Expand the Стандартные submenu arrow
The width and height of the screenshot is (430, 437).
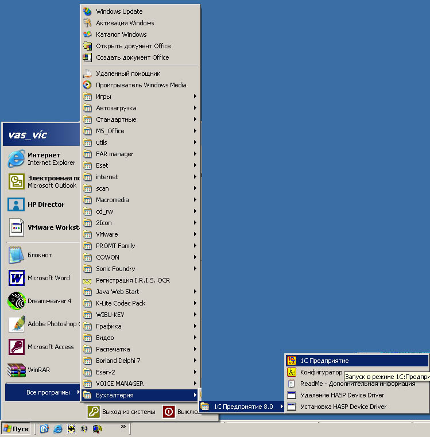point(195,119)
